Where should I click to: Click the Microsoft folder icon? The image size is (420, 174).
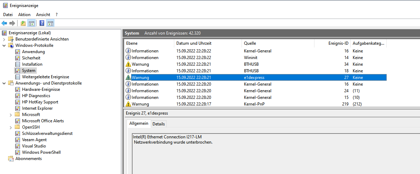pos(18,115)
